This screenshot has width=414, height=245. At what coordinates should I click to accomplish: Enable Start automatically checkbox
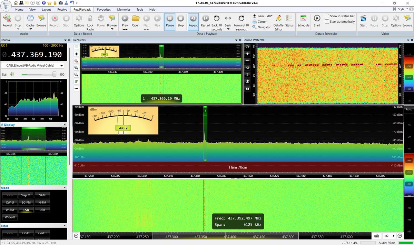[327, 21]
